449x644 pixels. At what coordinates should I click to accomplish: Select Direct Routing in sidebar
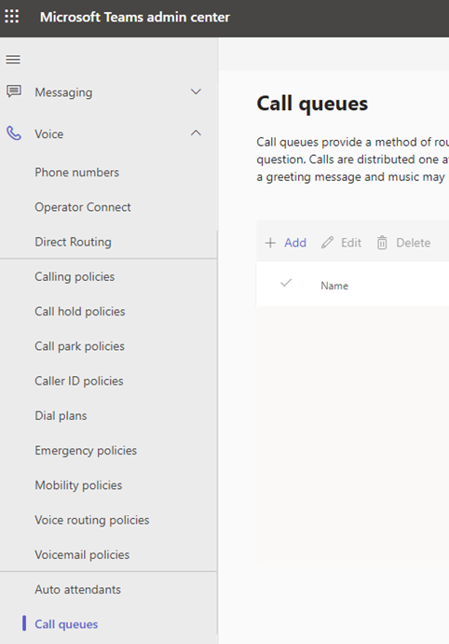pos(73,242)
